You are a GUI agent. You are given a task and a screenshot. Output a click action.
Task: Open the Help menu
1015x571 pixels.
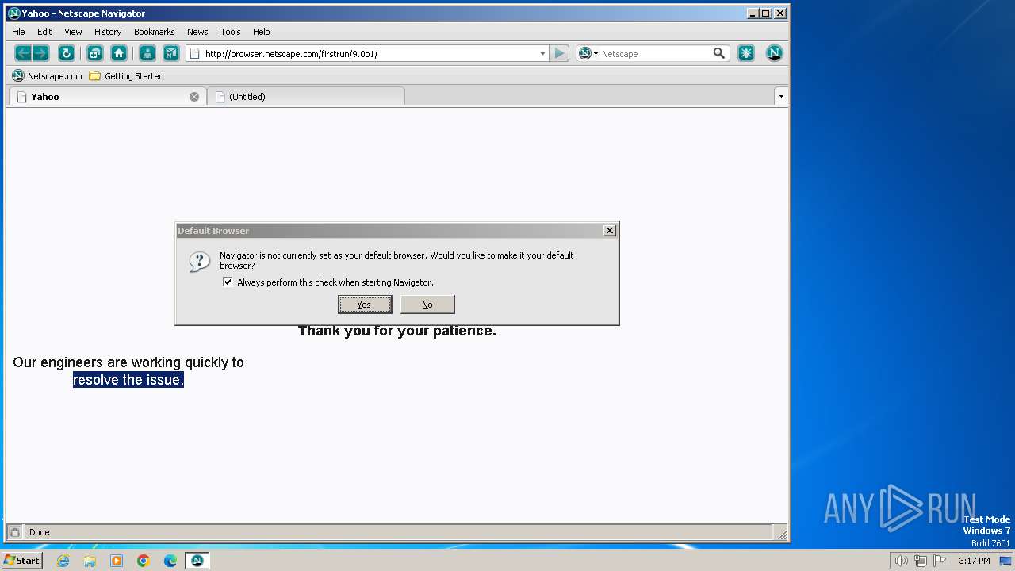[x=262, y=32]
